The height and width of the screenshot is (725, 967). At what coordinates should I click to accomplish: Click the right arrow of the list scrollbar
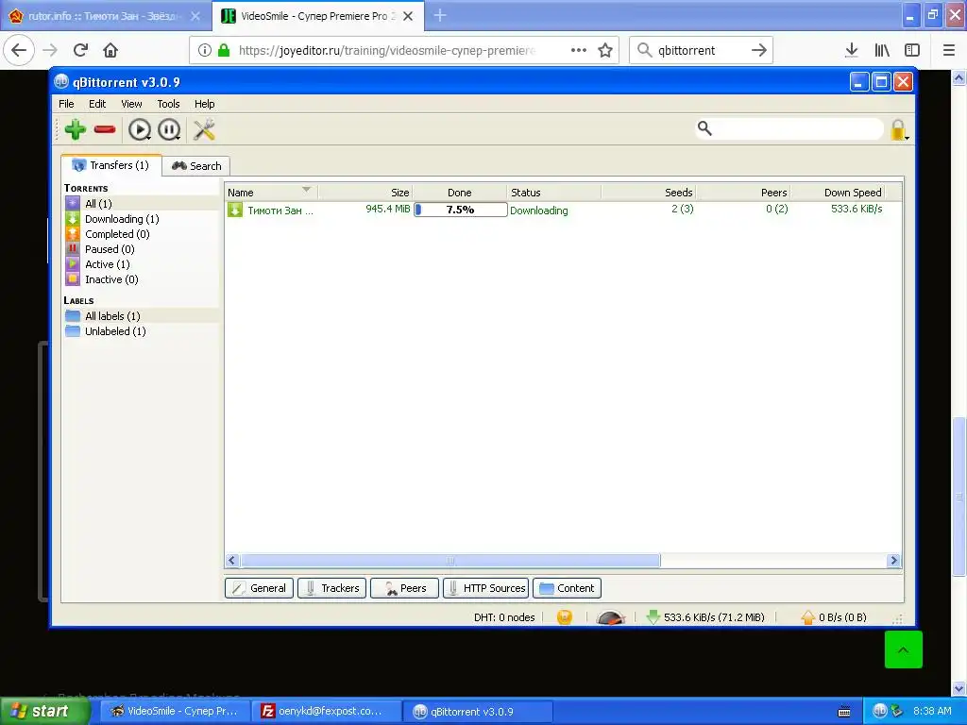pos(893,561)
